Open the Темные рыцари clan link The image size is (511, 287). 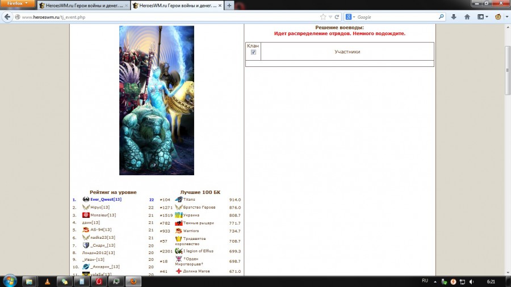tap(199, 223)
